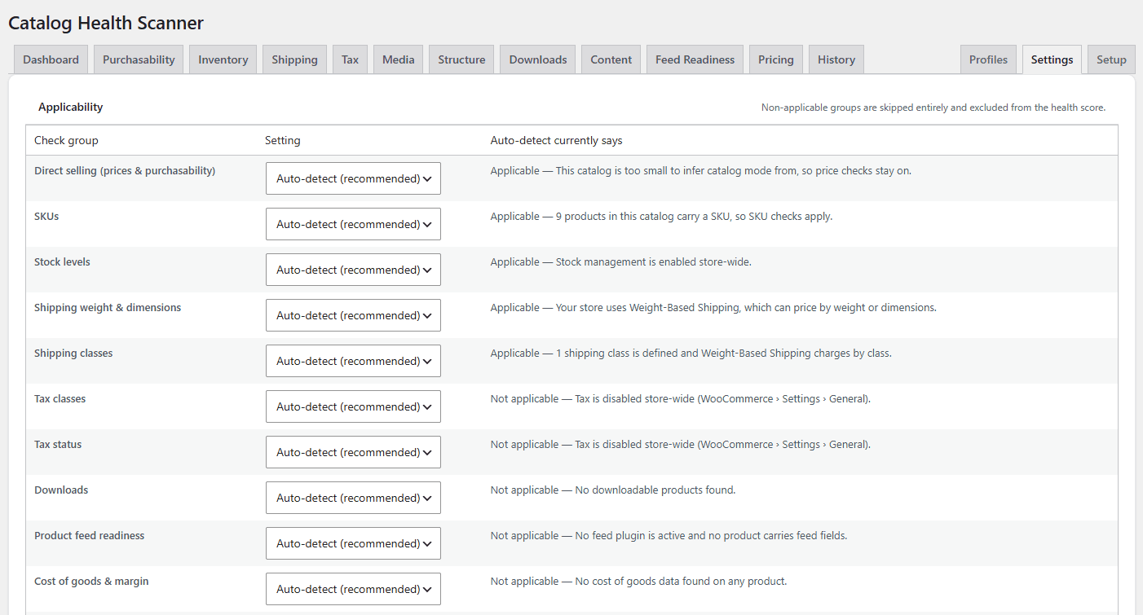Change the Shipping weight & dimensions setting dropdown
The width and height of the screenshot is (1143, 615).
coord(353,315)
